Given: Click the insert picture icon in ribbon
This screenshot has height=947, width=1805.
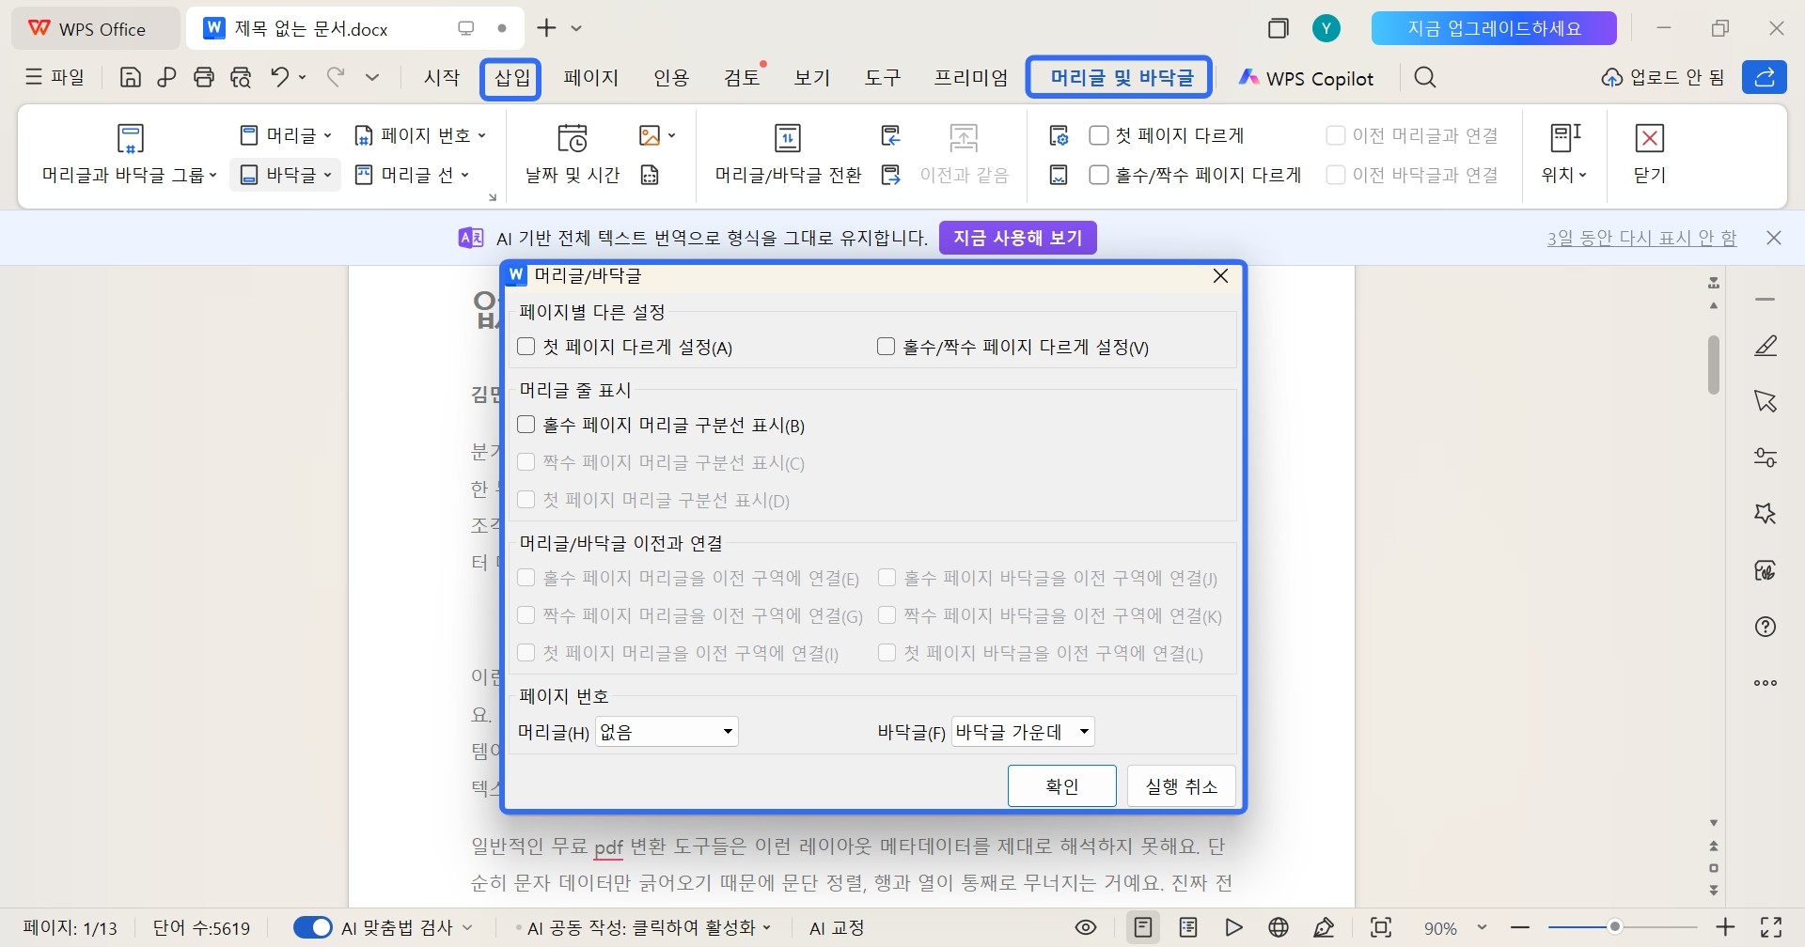Looking at the screenshot, I should (650, 135).
